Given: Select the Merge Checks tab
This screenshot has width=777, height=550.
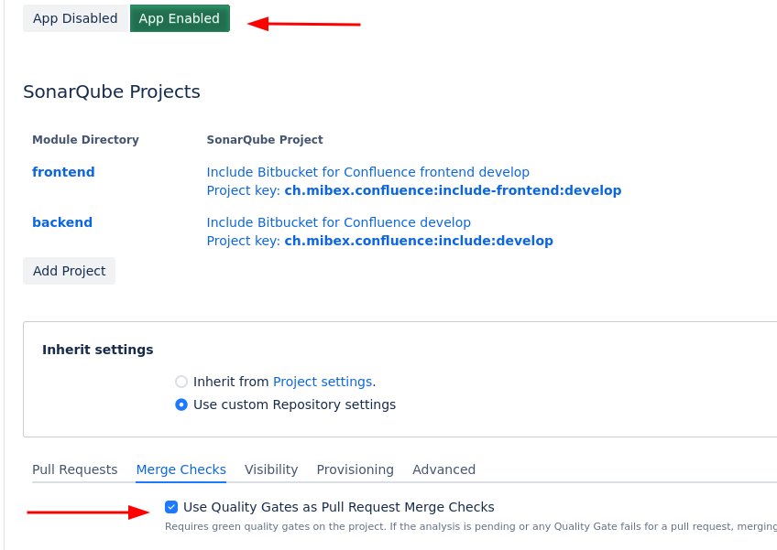Looking at the screenshot, I should click(x=181, y=469).
